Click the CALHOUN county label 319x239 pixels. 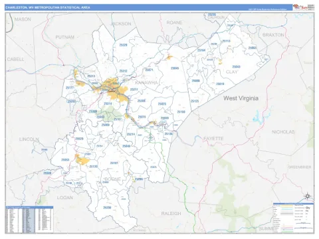[216, 17]
